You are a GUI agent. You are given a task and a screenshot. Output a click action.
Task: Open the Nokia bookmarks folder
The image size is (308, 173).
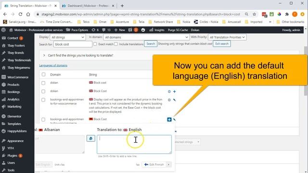coord(184,22)
